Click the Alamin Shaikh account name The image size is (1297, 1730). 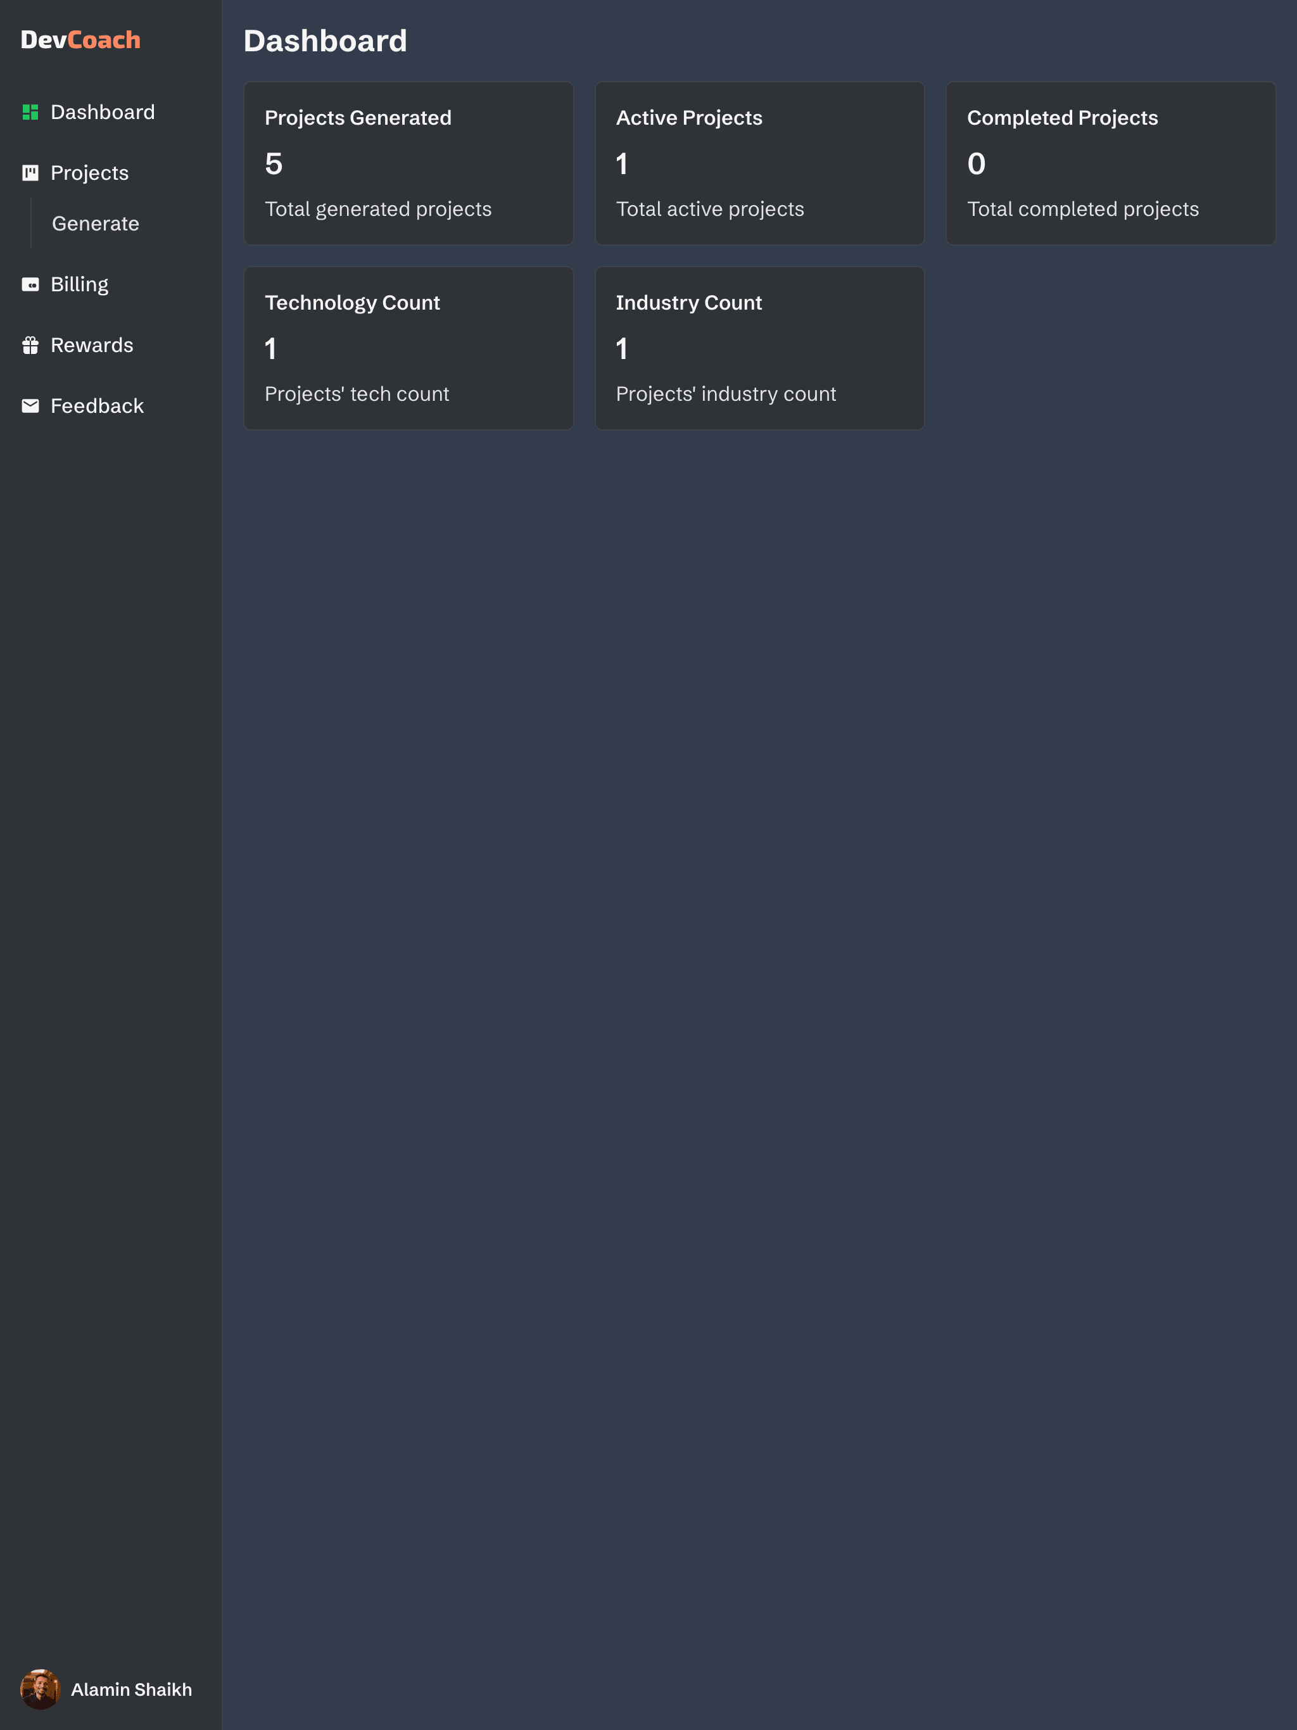click(132, 1689)
